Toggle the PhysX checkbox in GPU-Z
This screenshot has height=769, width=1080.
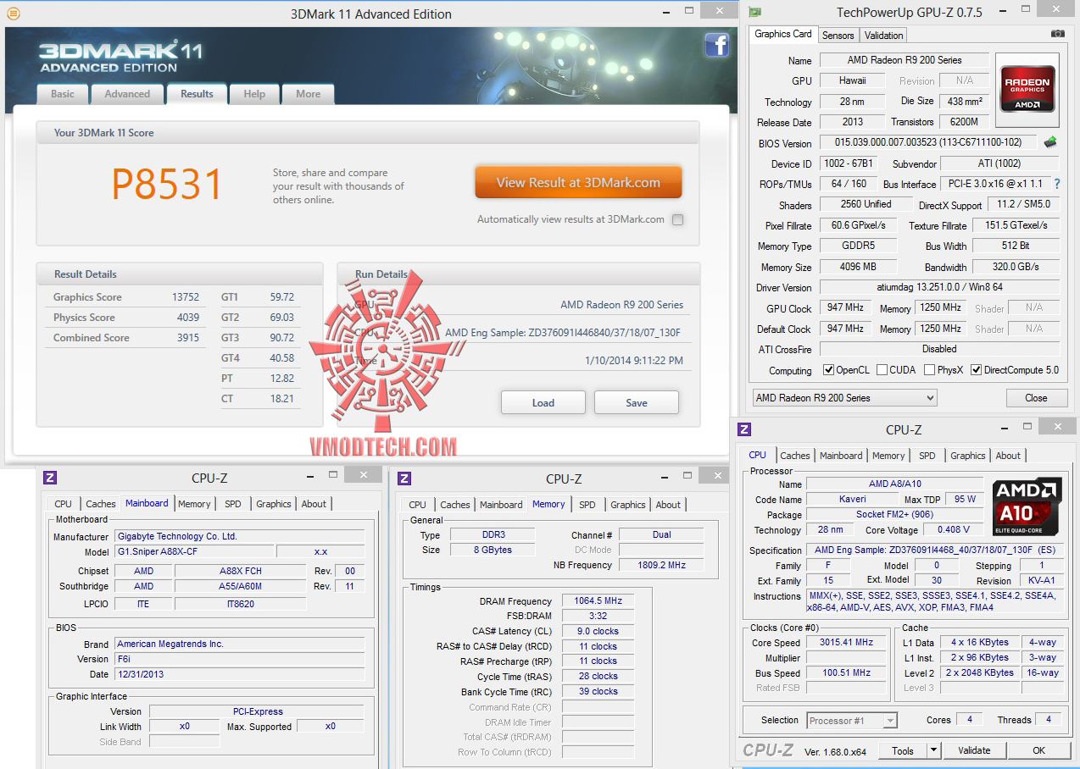(x=930, y=370)
